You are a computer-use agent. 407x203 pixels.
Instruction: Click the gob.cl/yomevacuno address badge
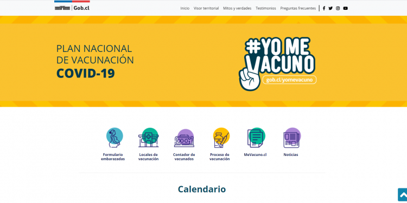coord(289,80)
